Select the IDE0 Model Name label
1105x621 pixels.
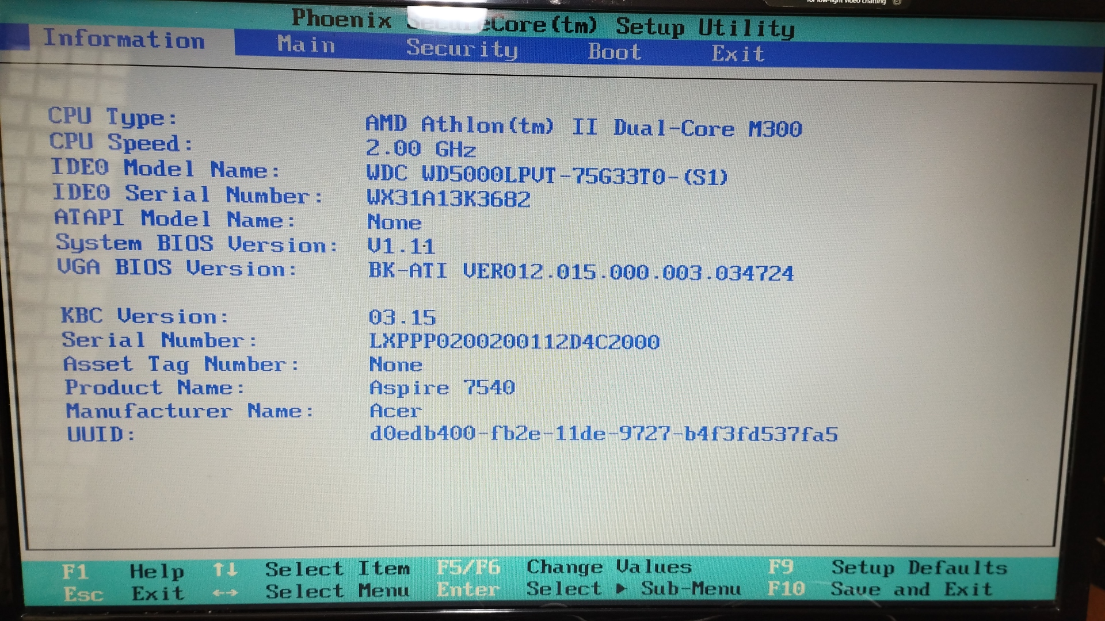tap(166, 168)
